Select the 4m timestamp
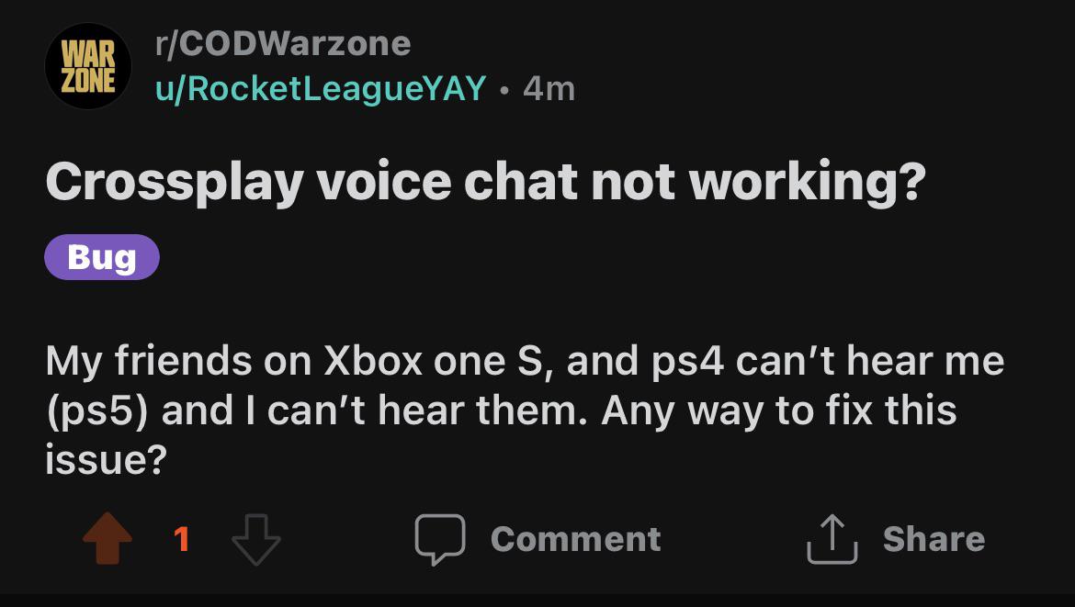This screenshot has width=1075, height=607. (548, 89)
